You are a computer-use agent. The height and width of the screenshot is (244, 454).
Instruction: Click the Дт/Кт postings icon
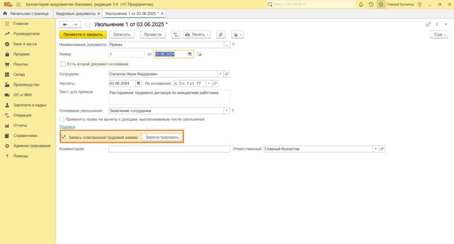pos(175,35)
